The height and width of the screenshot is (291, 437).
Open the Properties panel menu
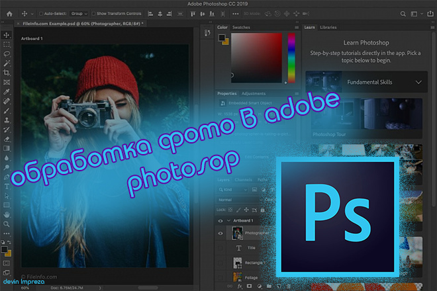coord(297,93)
